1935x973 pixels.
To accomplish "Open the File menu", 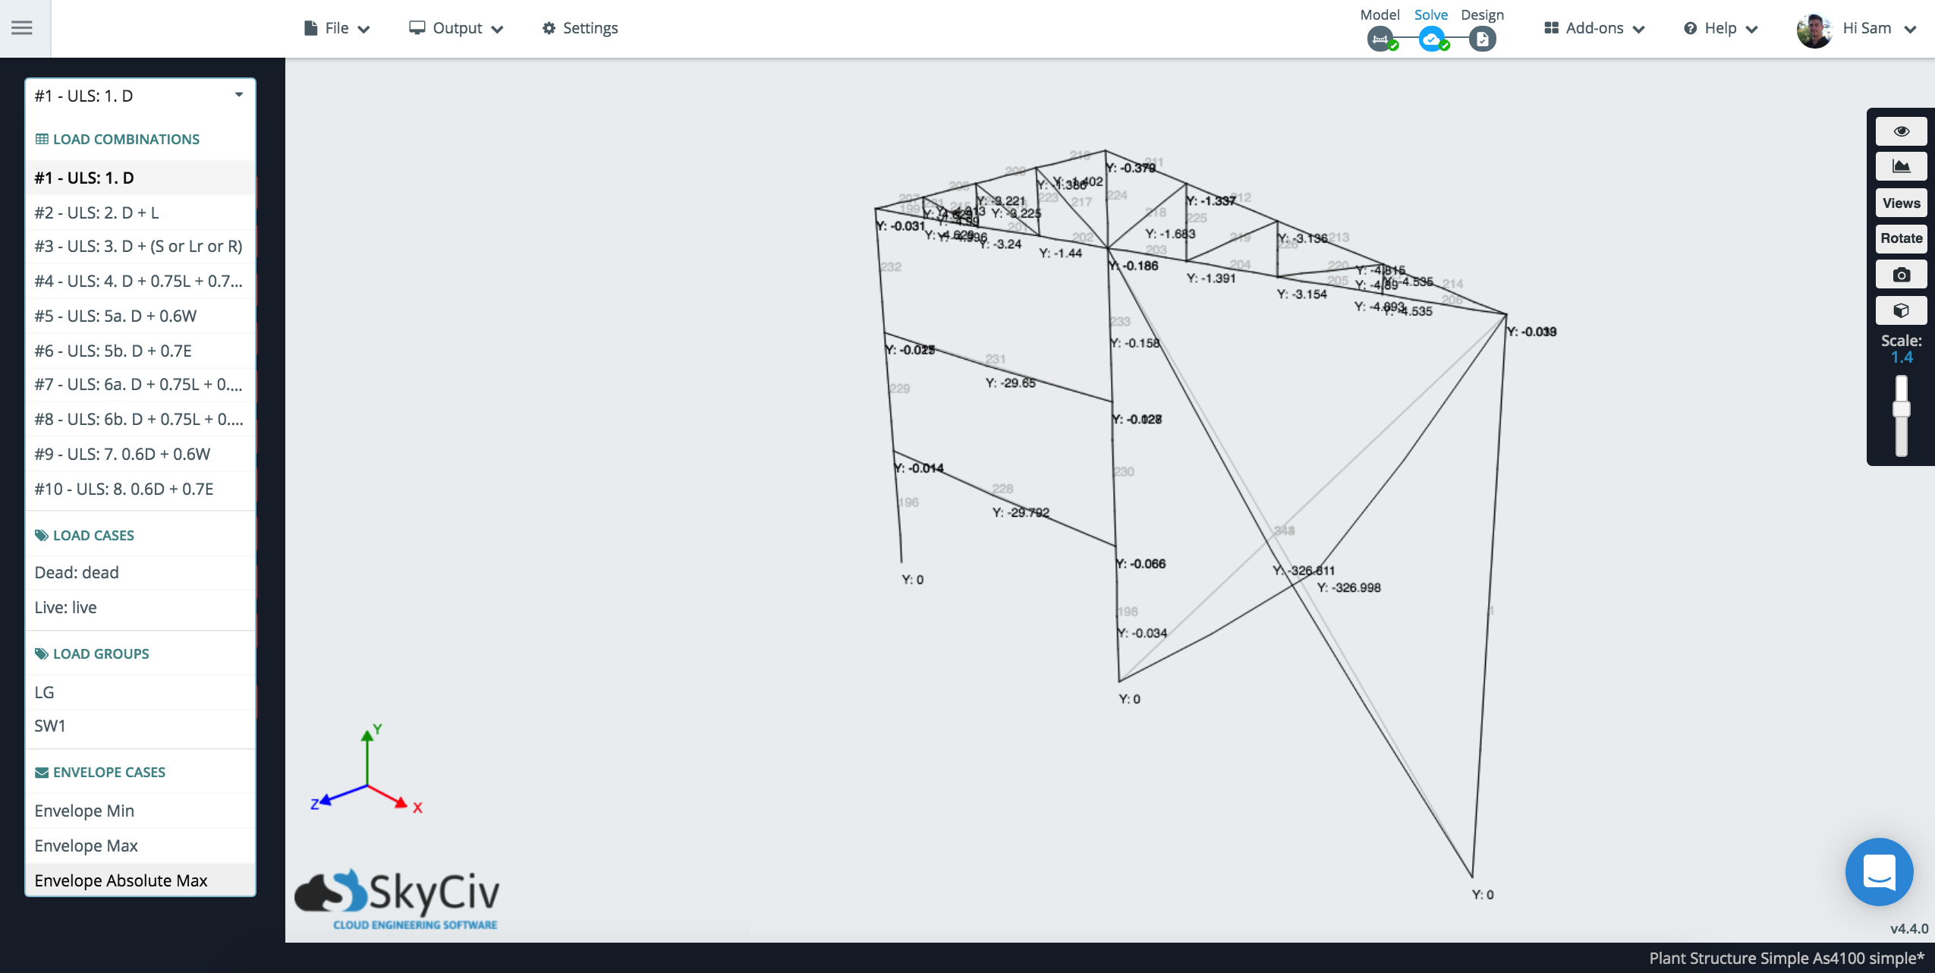I will 336,28.
